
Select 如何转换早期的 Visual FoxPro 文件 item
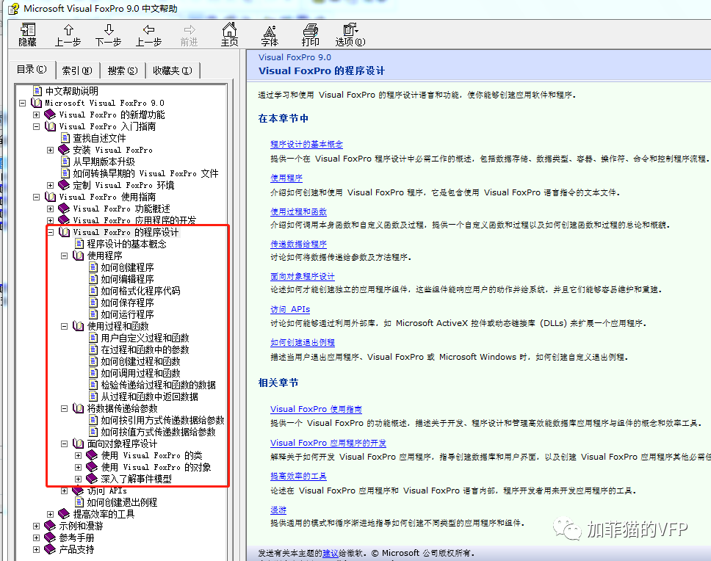pyautogui.click(x=145, y=173)
